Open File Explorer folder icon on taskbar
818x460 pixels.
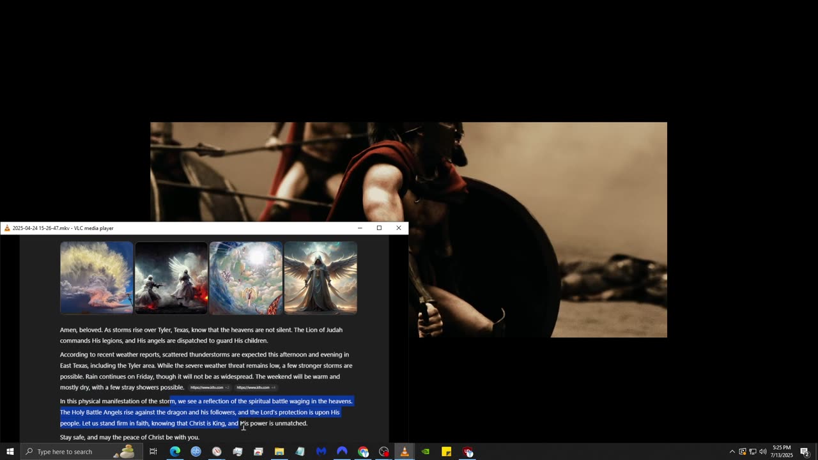coord(279,452)
